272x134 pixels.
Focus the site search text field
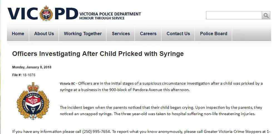pyautogui.click(x=234, y=16)
